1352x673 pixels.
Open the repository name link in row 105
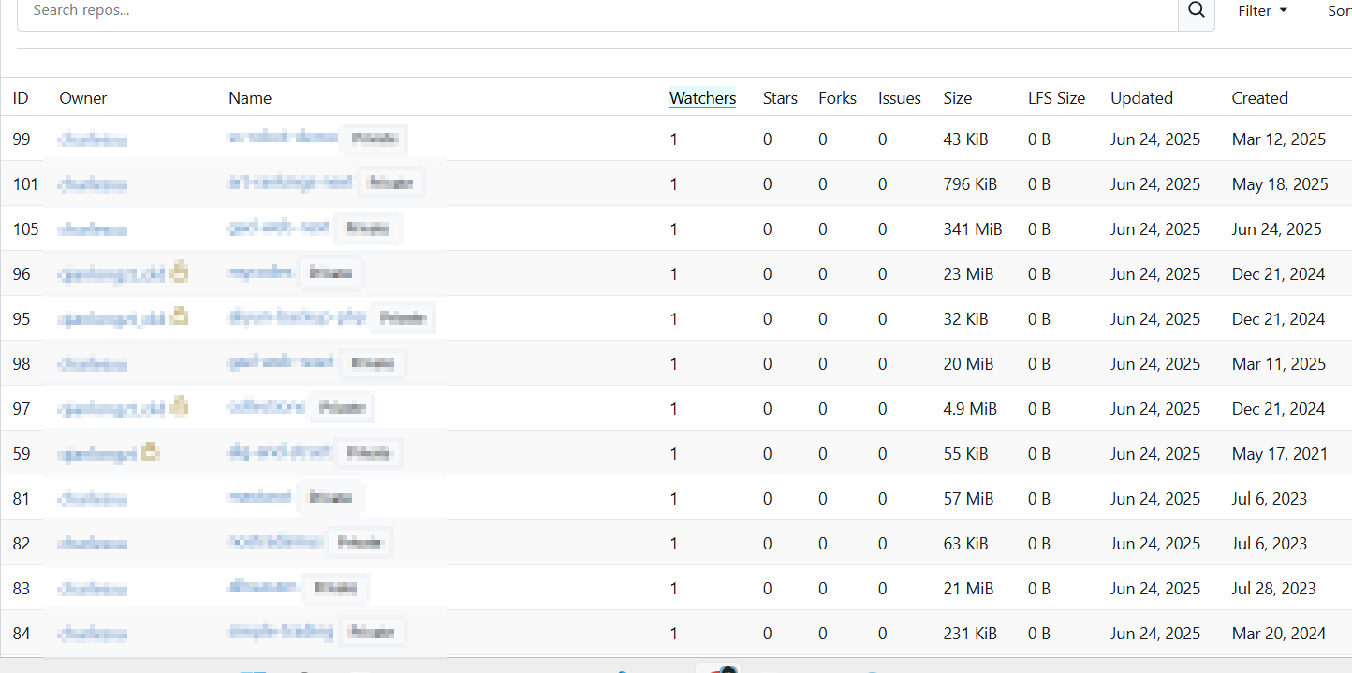(278, 227)
